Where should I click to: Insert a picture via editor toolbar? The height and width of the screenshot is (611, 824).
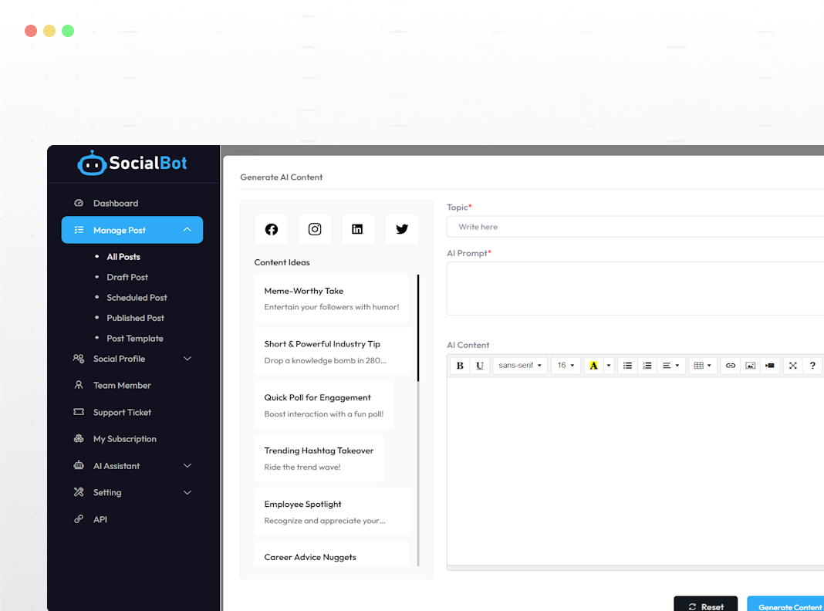(x=750, y=366)
